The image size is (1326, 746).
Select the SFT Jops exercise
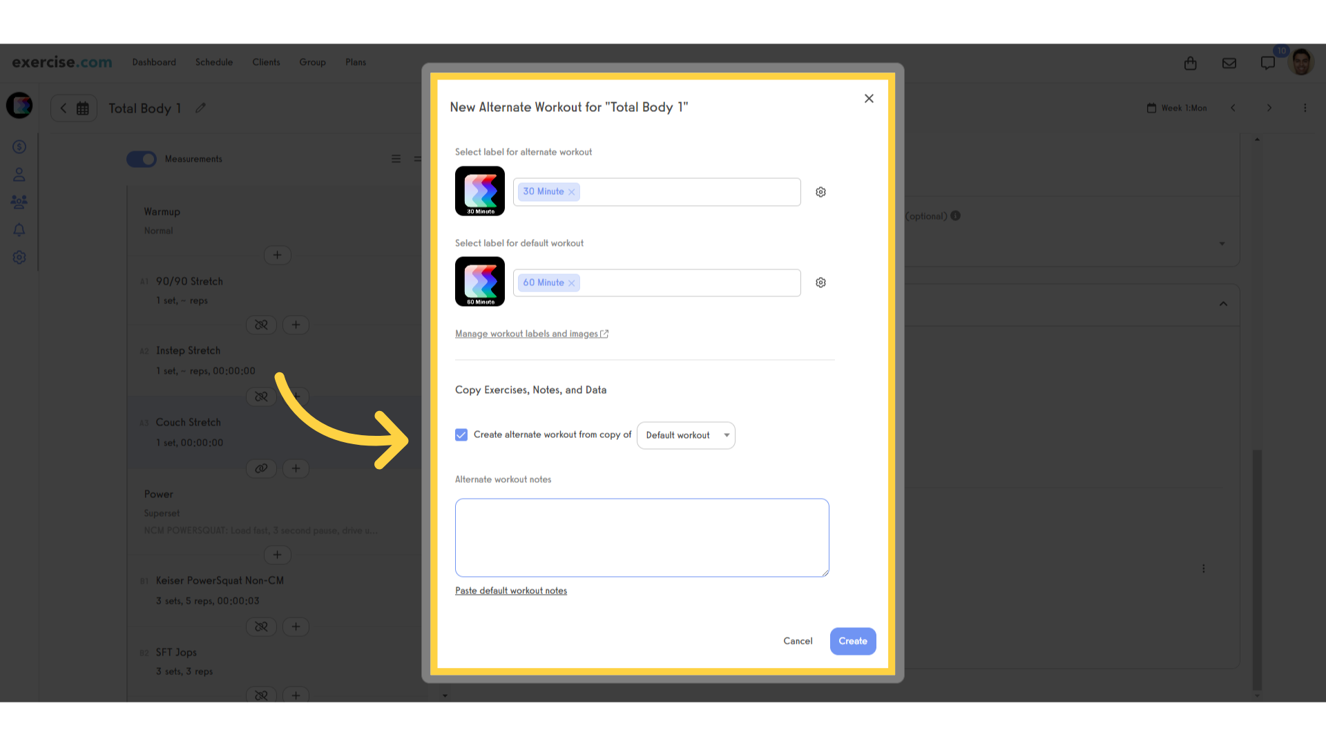tap(176, 653)
